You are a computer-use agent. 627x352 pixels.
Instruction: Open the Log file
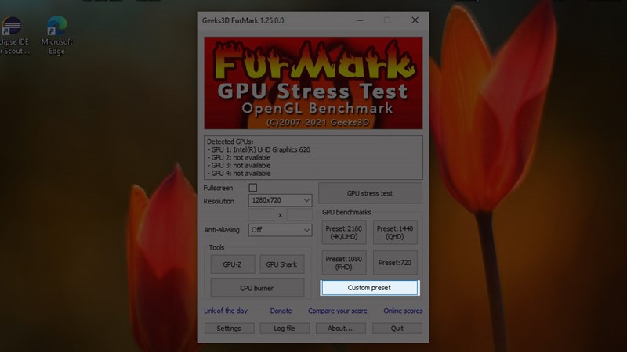[285, 328]
